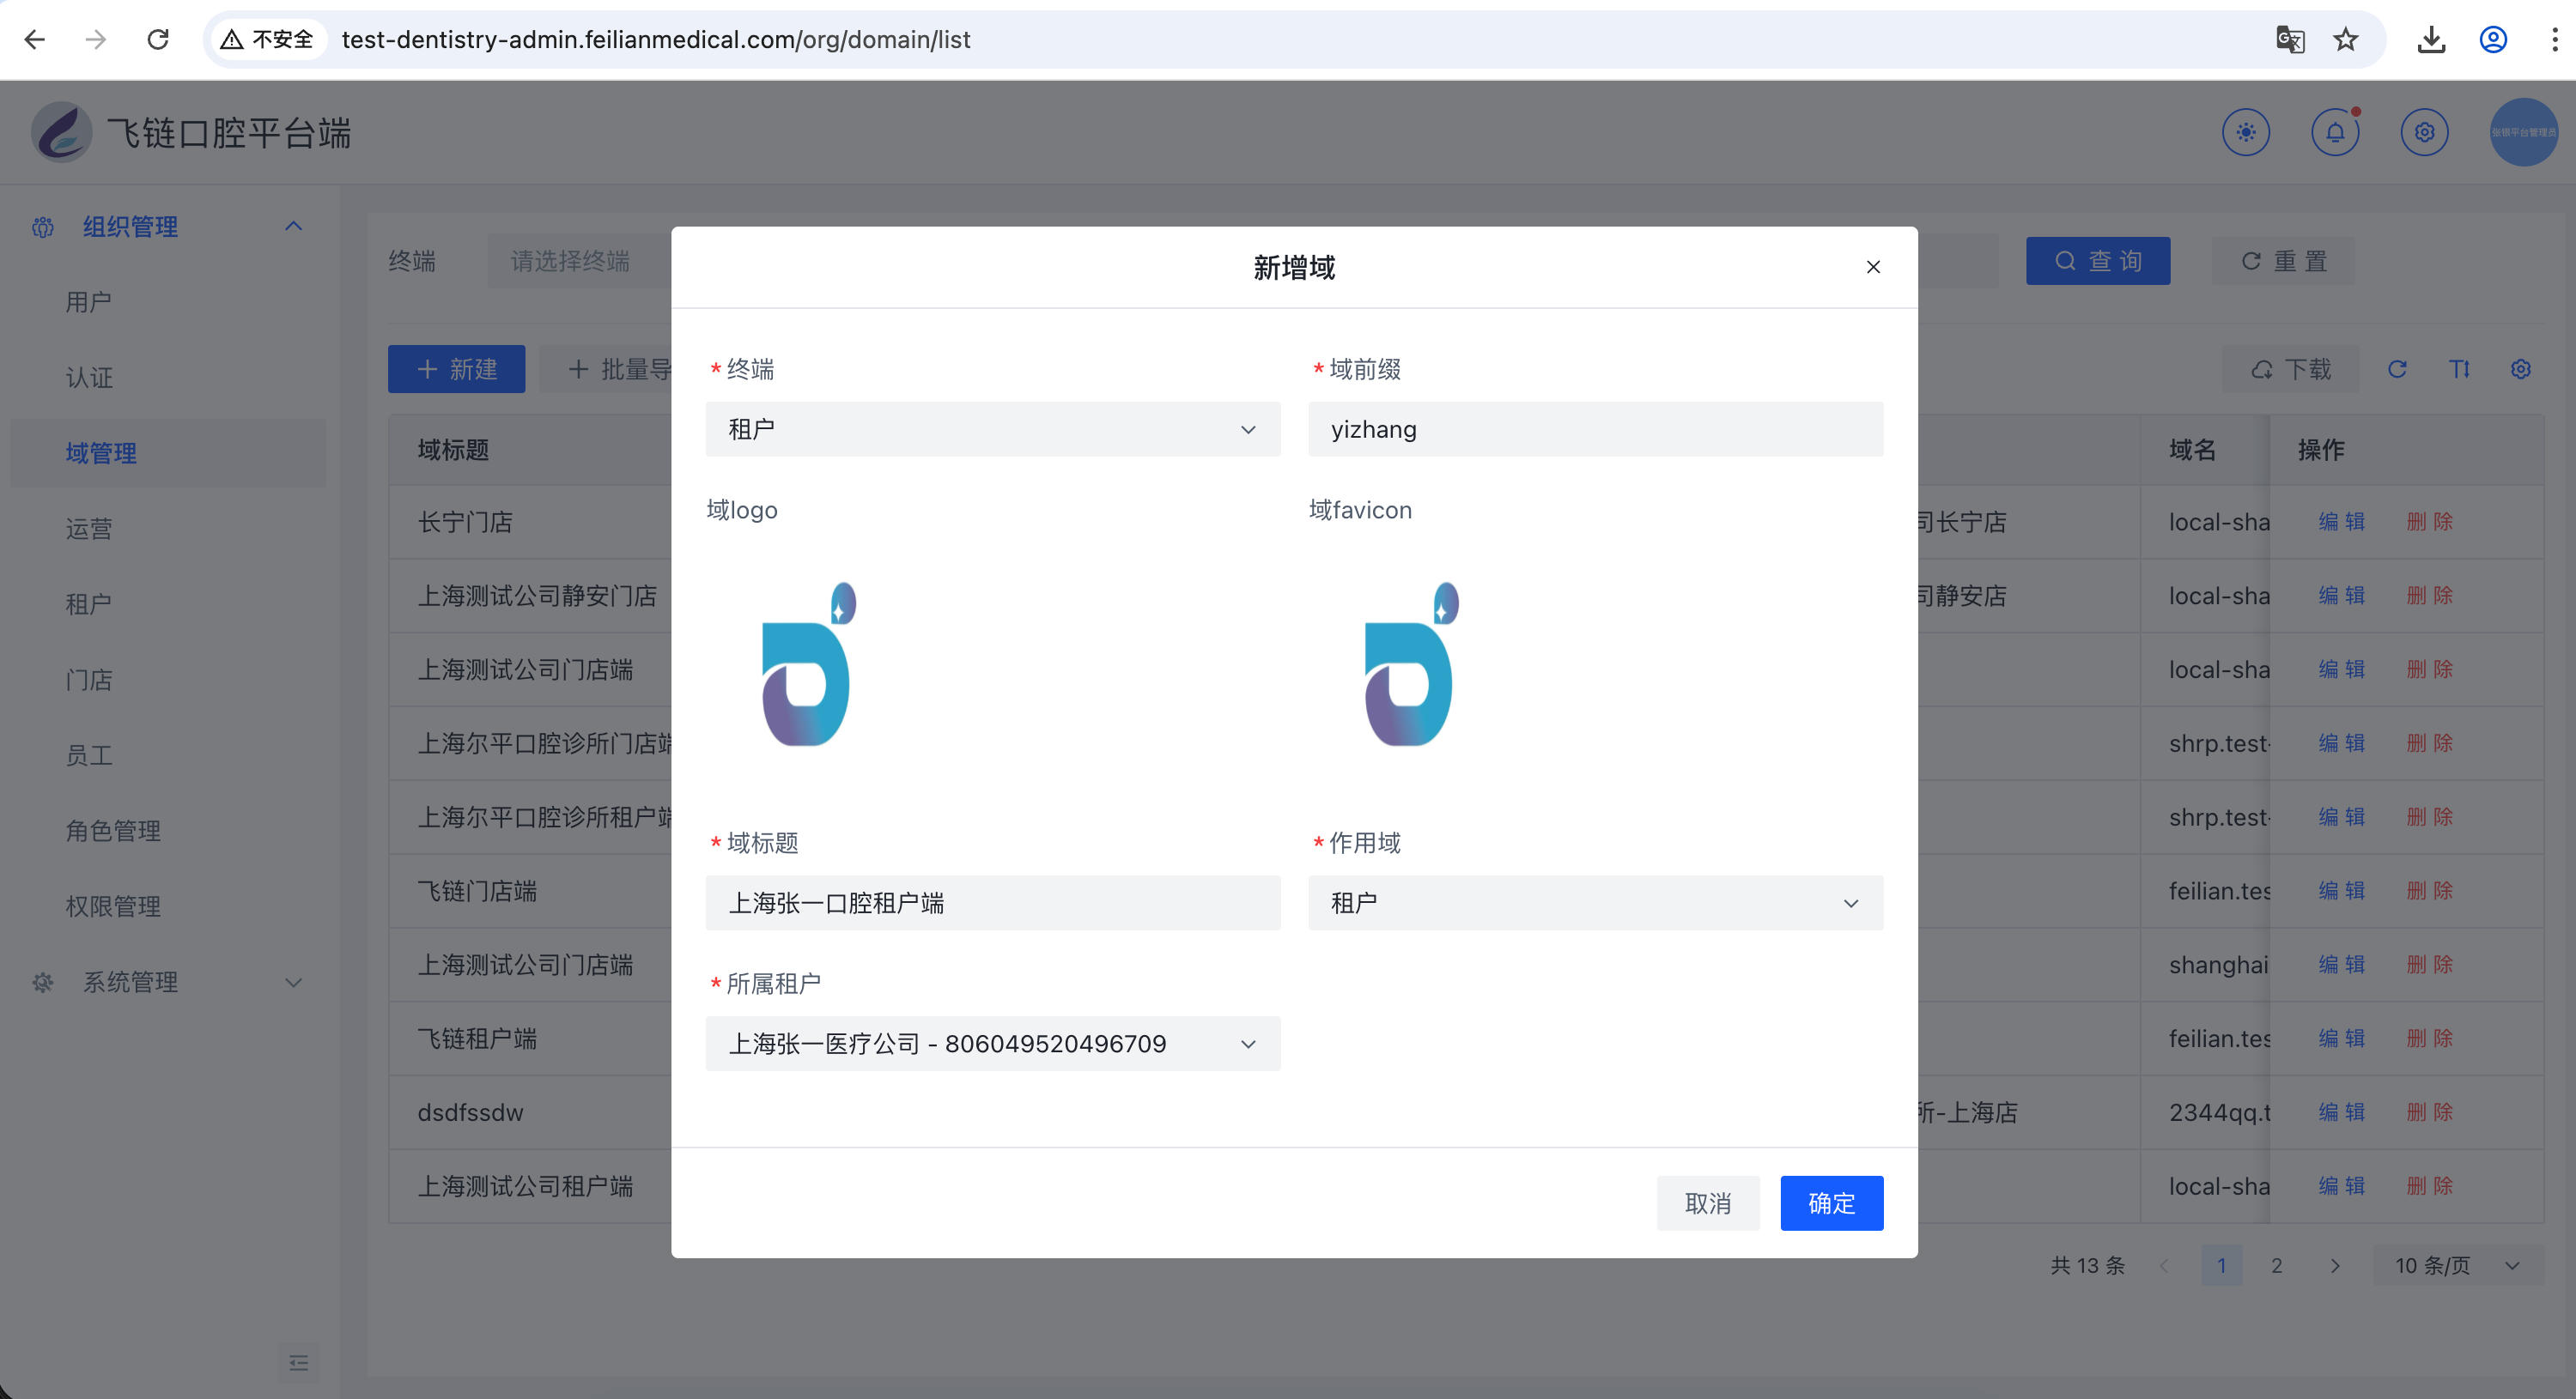The width and height of the screenshot is (2576, 1399).
Task: Go to page 2
Action: [x=2276, y=1265]
